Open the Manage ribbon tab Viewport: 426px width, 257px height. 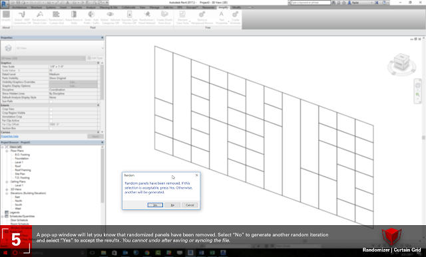pyautogui.click(x=154, y=7)
